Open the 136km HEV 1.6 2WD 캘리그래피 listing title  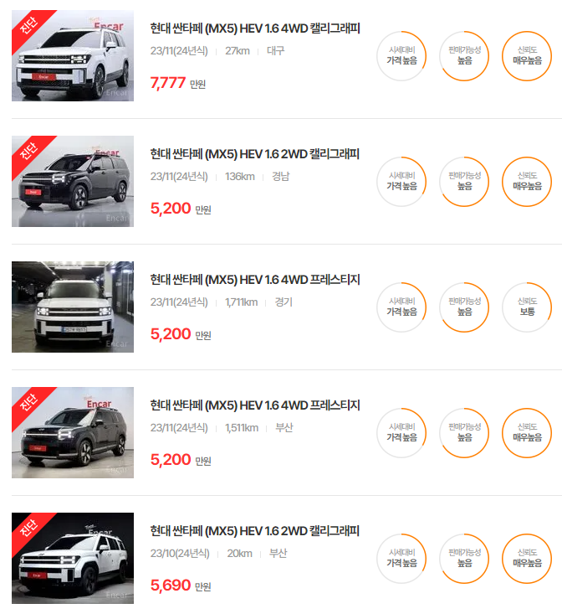(x=255, y=154)
